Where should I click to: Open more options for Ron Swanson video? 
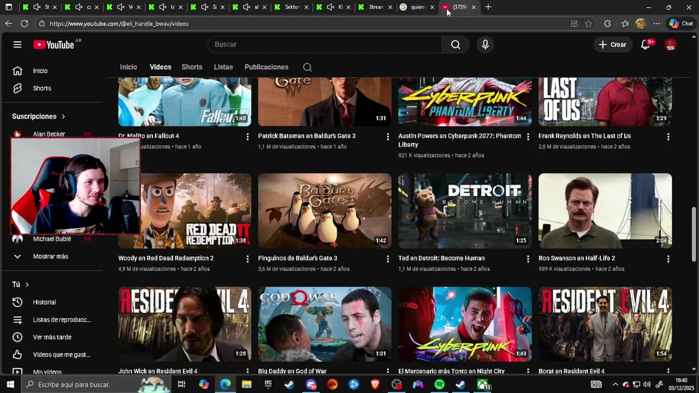(668, 259)
